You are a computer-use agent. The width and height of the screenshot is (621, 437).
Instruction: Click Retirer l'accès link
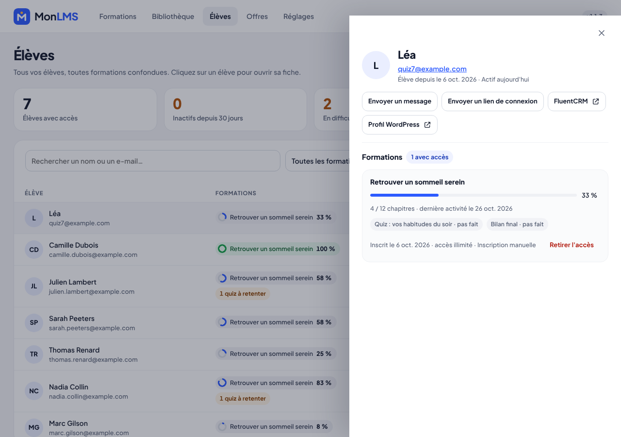pos(572,245)
